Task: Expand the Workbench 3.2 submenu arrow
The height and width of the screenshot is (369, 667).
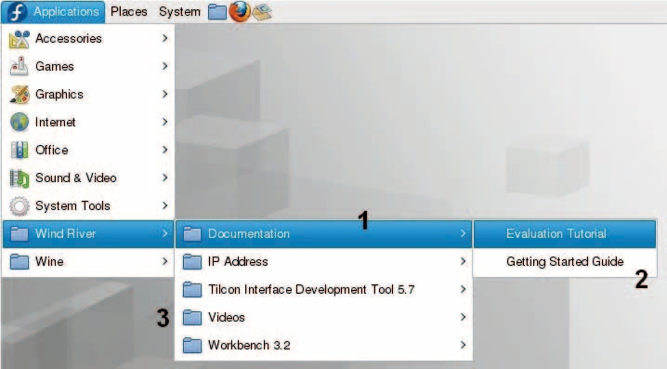Action: click(x=464, y=345)
